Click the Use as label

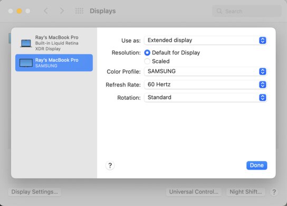pyautogui.click(x=131, y=41)
